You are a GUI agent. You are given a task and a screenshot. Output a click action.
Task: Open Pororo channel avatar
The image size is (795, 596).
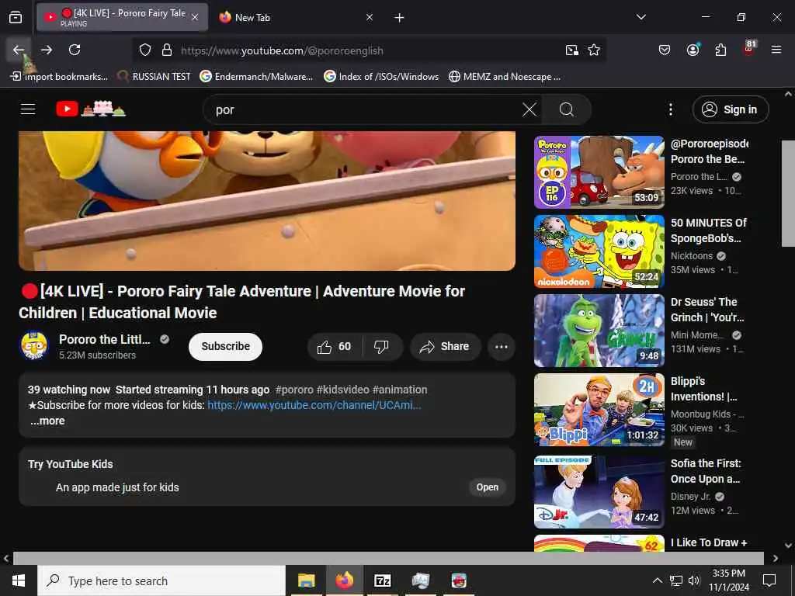pos(34,346)
